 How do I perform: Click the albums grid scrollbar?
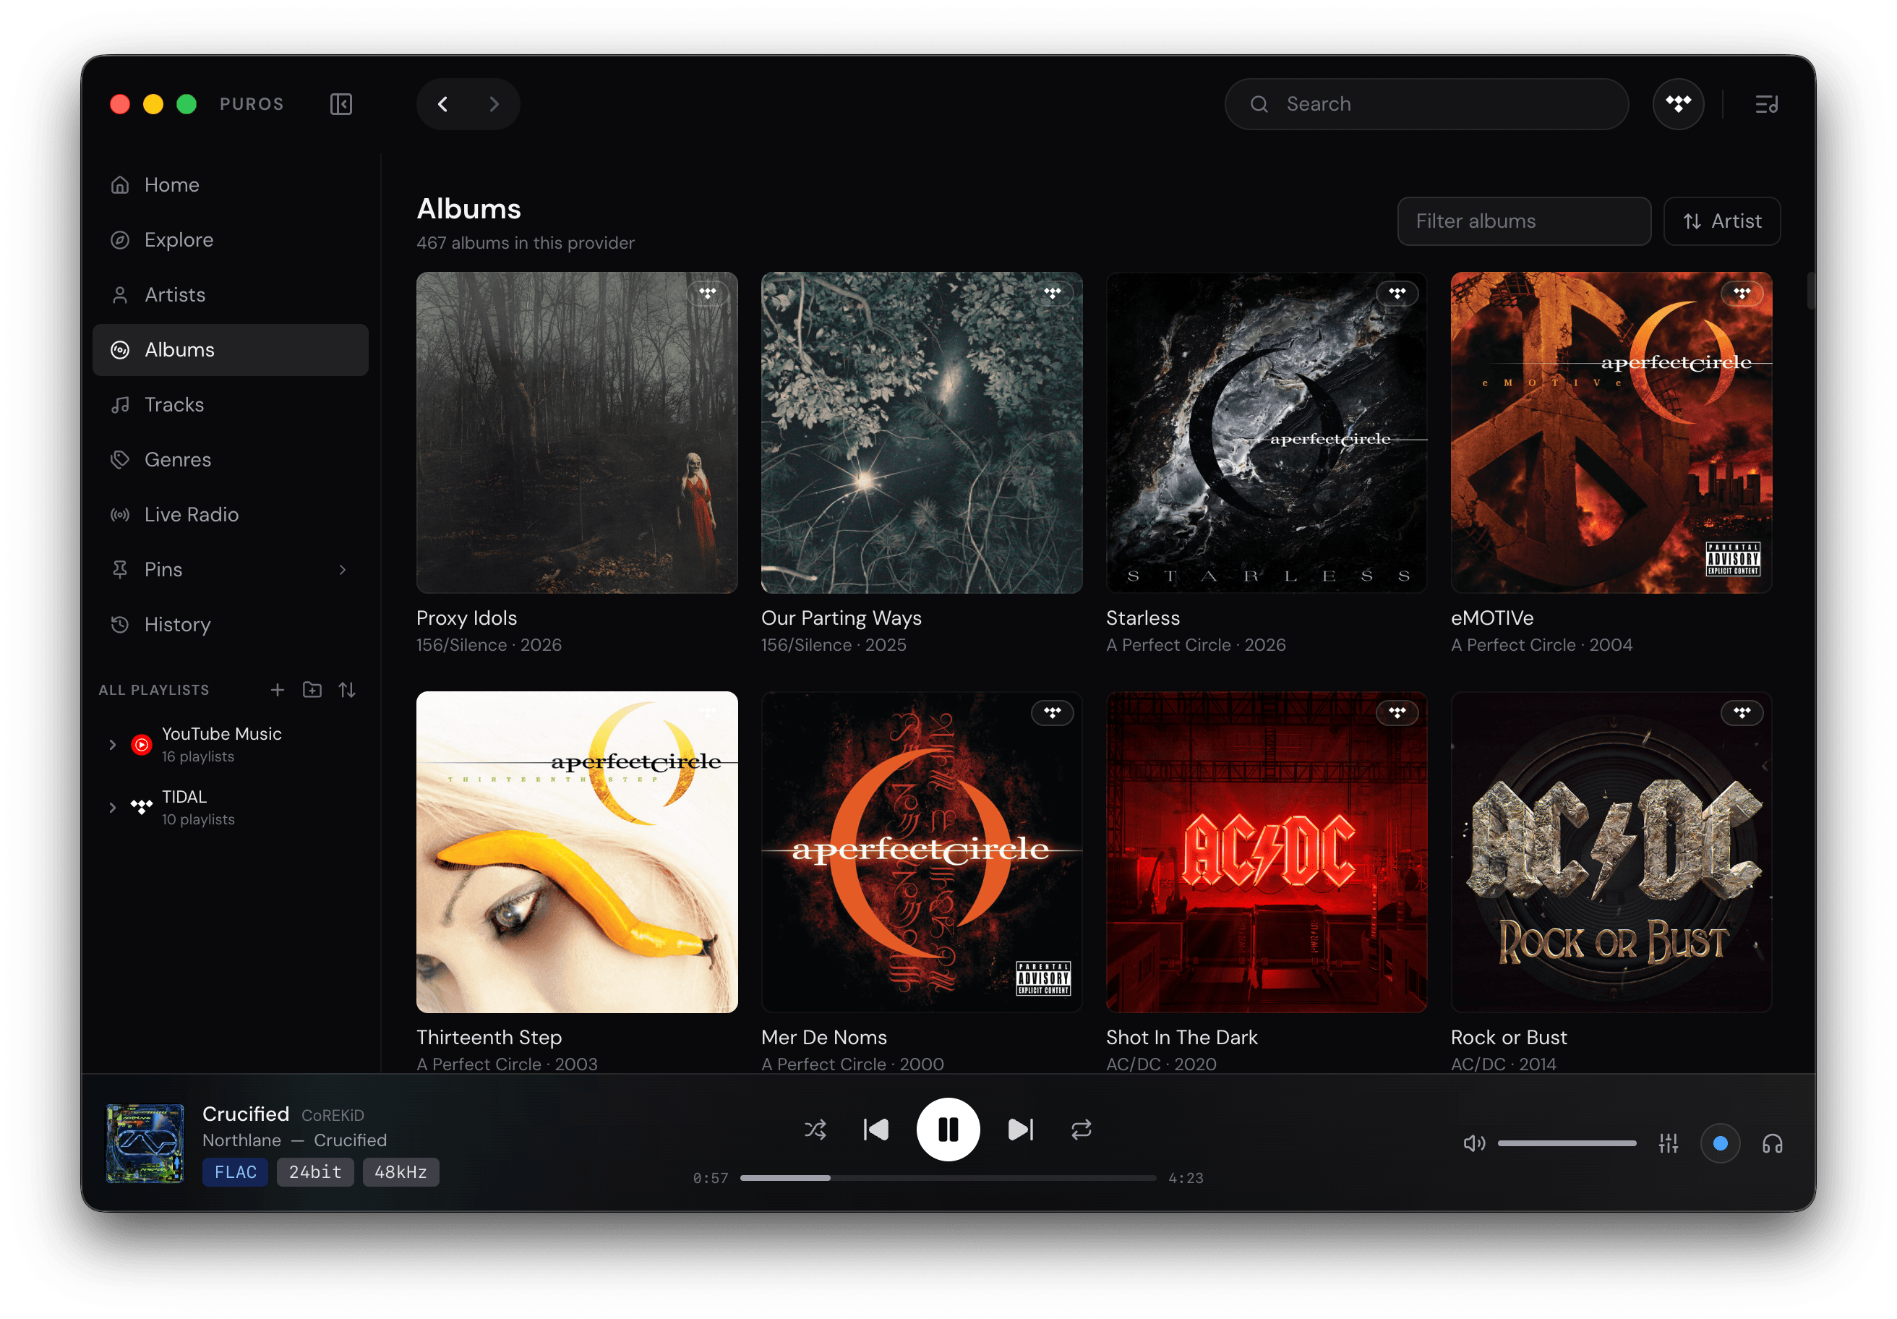[1810, 291]
